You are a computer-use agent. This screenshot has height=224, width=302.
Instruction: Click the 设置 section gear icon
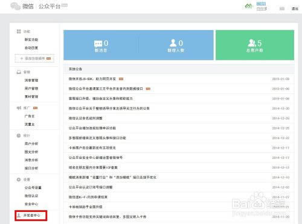19,179
